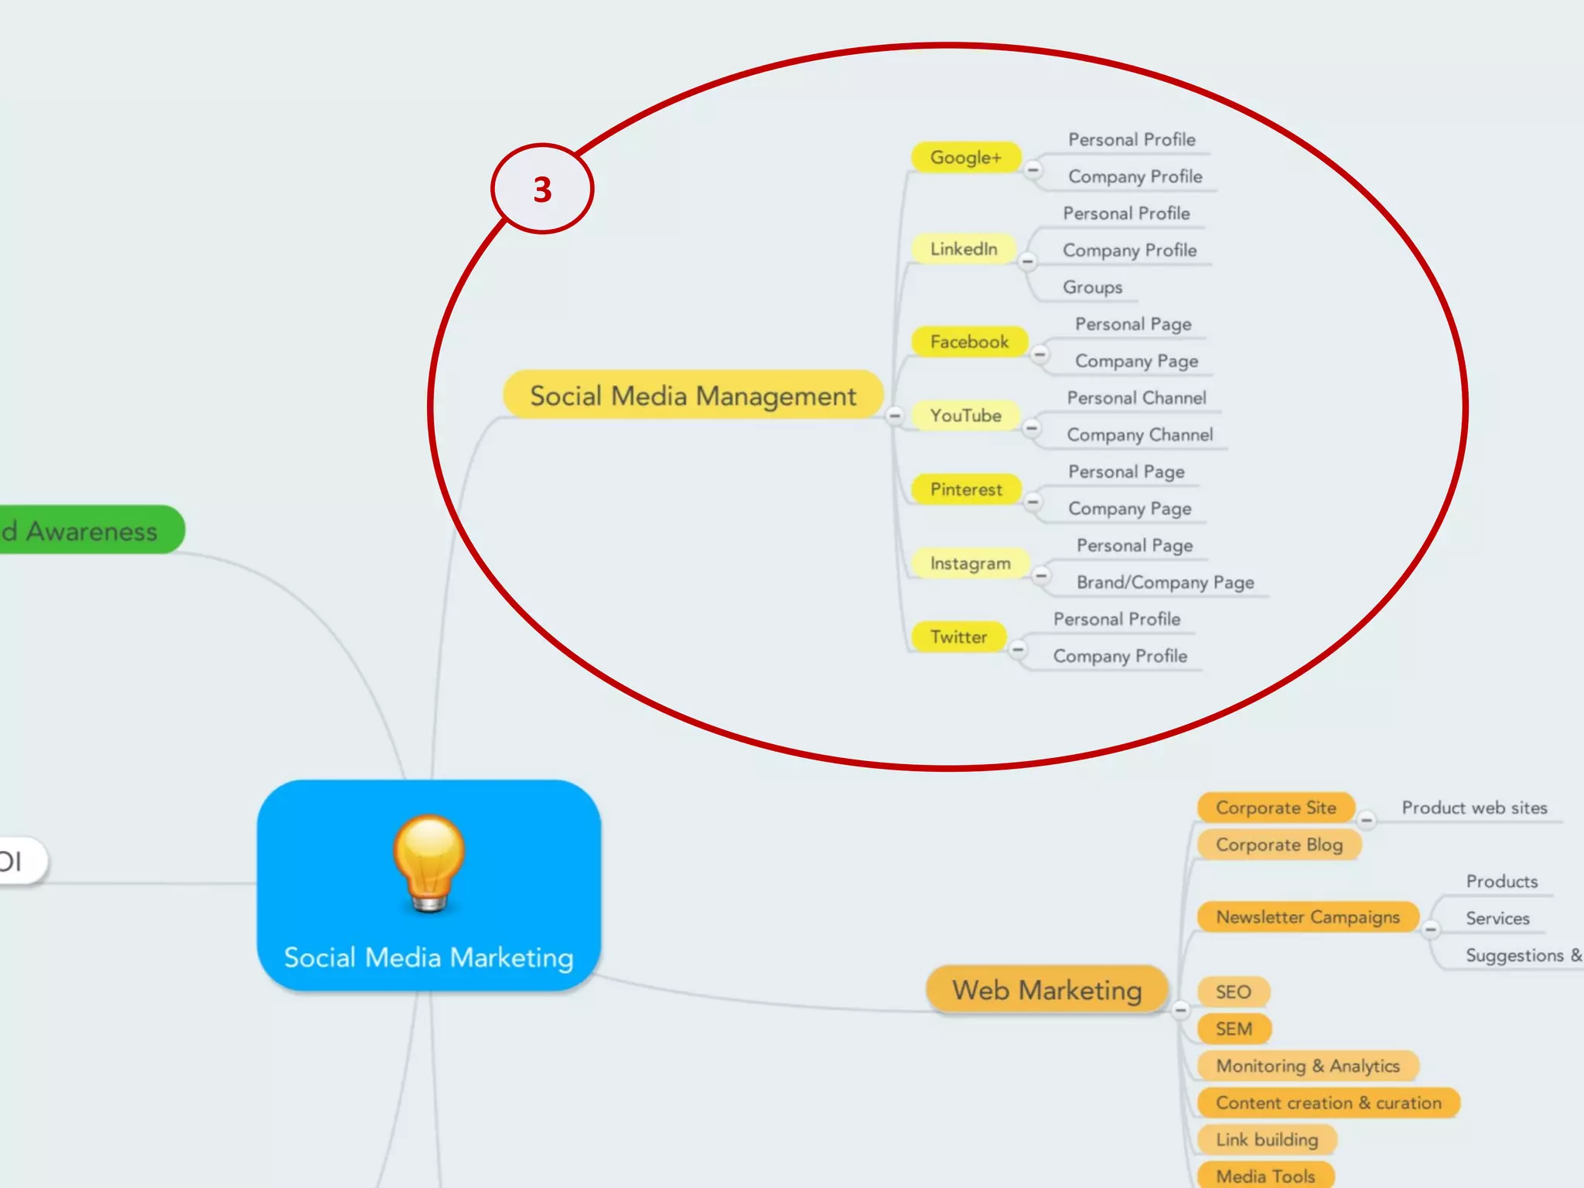The width and height of the screenshot is (1584, 1188).
Task: Select Personal Page under Instagram
Action: pyautogui.click(x=1135, y=546)
